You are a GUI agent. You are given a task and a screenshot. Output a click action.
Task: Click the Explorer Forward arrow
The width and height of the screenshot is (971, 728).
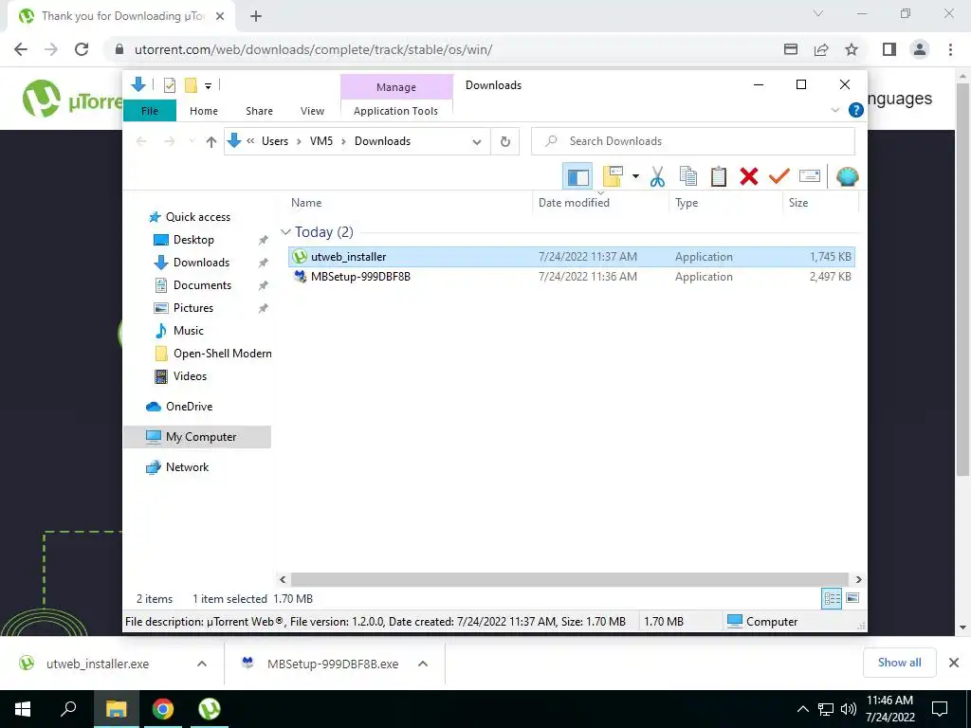[169, 142]
